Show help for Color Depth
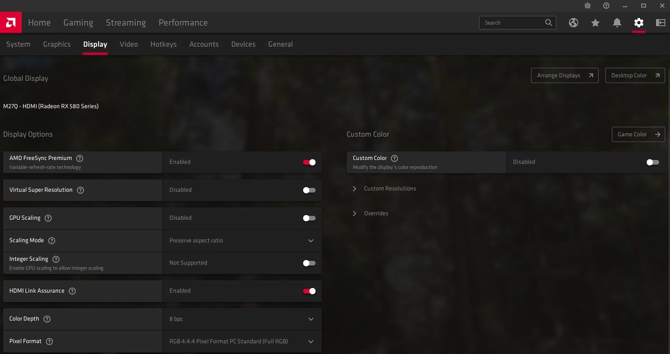 pos(47,319)
